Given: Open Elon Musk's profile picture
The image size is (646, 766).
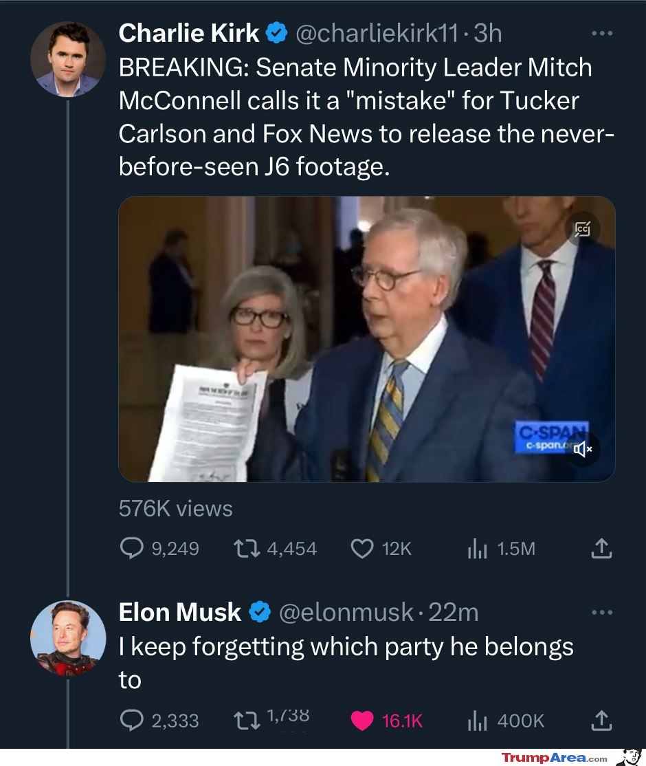Looking at the screenshot, I should pos(68,638).
